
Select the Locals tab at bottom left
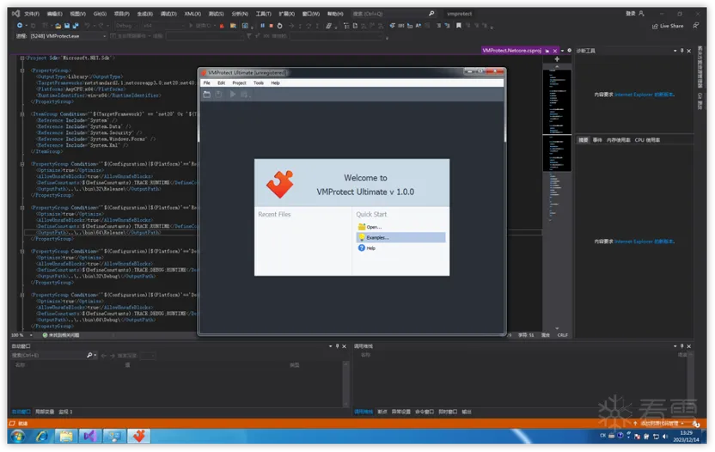45,412
